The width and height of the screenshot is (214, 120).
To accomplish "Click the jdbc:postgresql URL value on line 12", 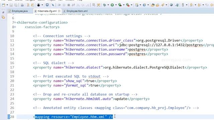I will pyautogui.click(x=161, y=45).
